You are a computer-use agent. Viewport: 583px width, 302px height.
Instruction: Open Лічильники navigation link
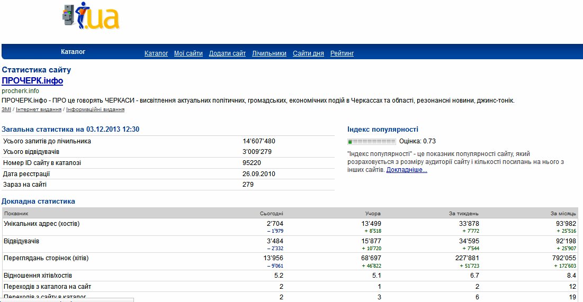click(x=269, y=53)
